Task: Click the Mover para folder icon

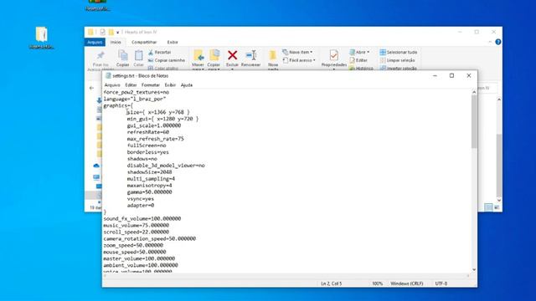Action: pyautogui.click(x=198, y=55)
